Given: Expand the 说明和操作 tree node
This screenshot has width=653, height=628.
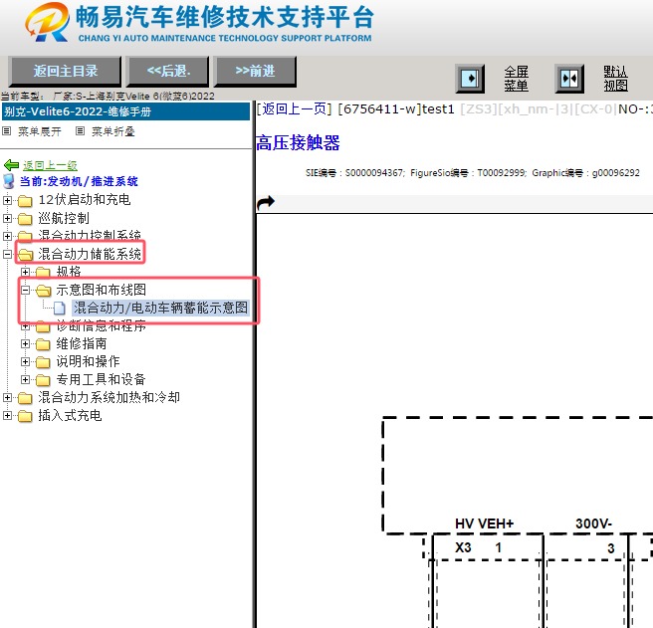Looking at the screenshot, I should pyautogui.click(x=26, y=362).
